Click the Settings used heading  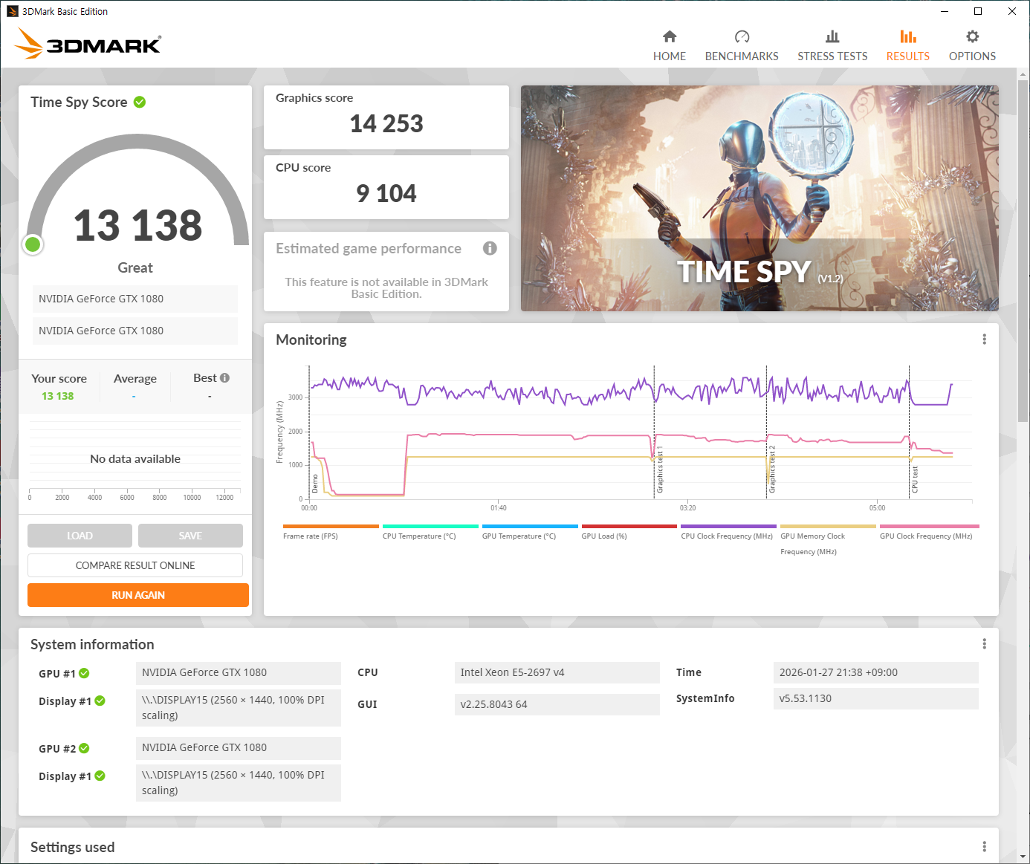point(73,847)
